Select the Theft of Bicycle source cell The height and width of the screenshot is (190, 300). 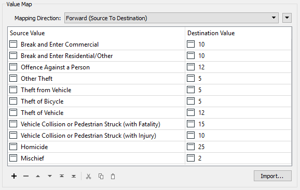[96, 101]
